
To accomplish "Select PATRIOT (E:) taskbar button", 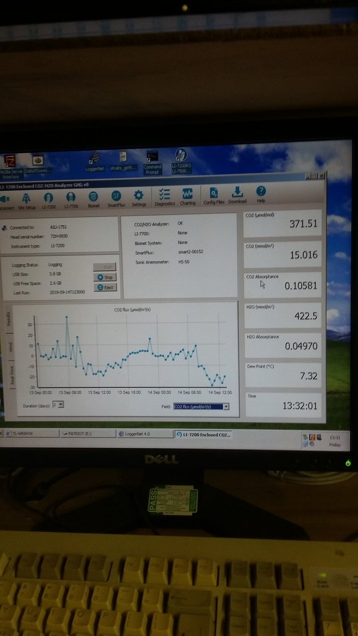I will [x=87, y=433].
